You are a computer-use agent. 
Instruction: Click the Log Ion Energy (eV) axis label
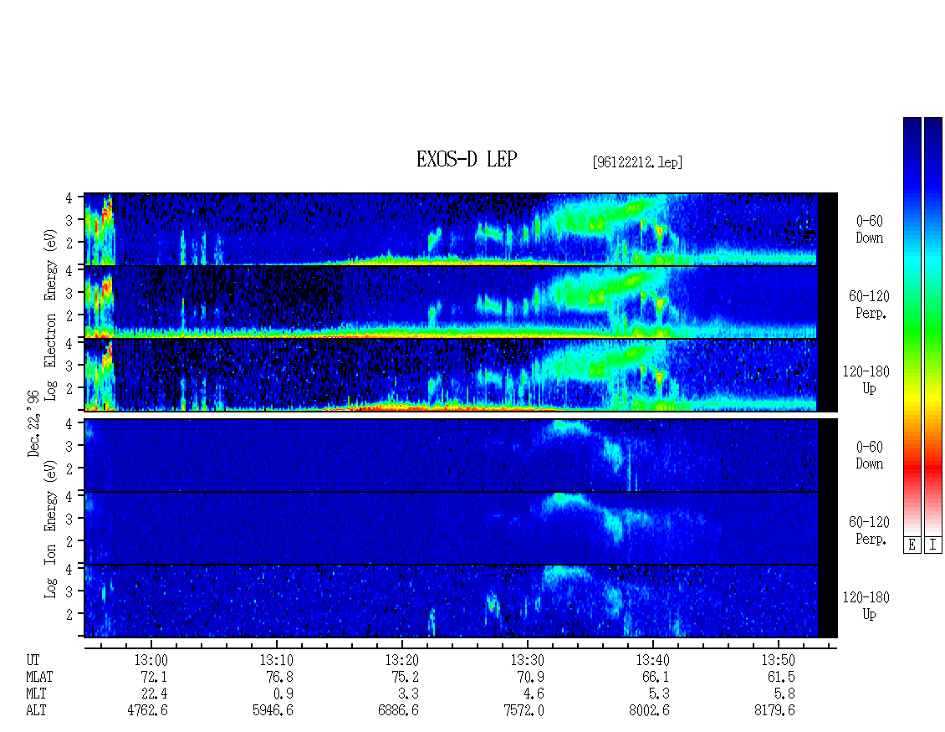click(50, 530)
